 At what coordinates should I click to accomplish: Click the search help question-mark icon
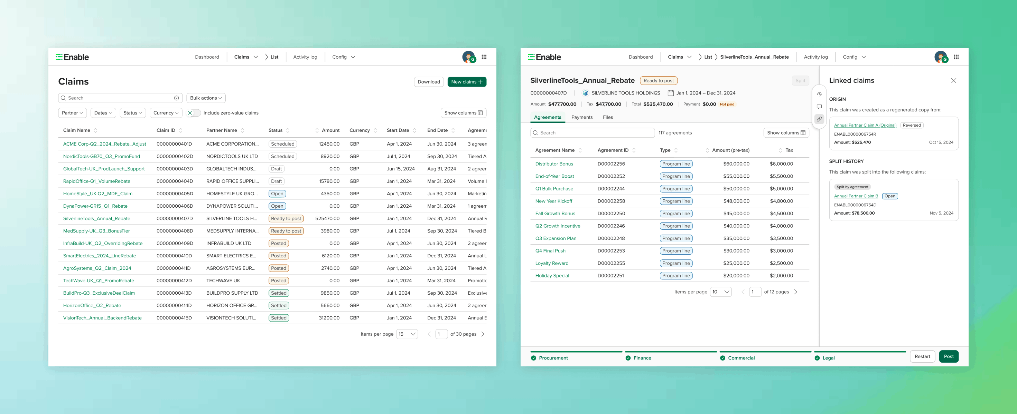[176, 98]
